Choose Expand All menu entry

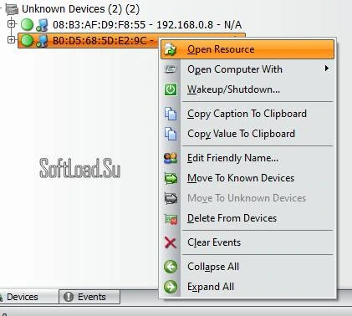pos(247,287)
